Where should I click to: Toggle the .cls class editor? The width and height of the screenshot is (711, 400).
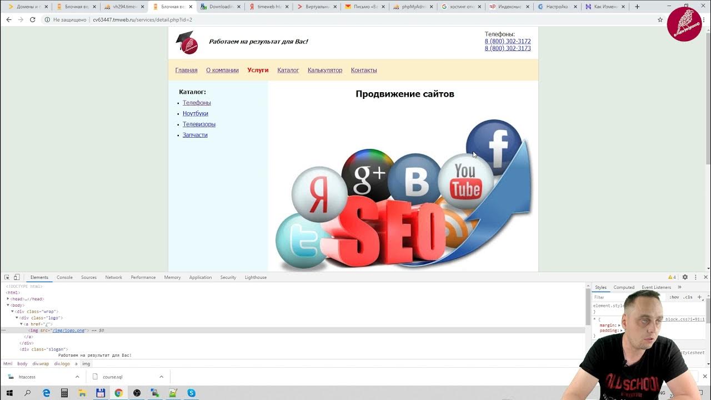coord(688,297)
